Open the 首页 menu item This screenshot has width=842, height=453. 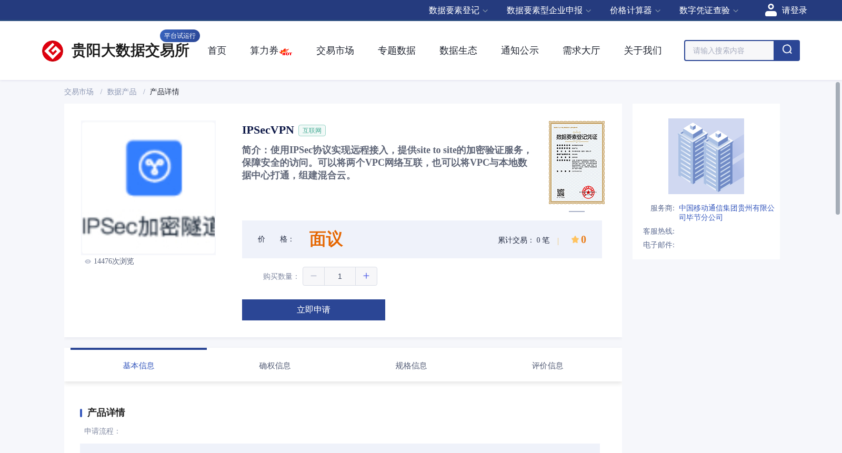[x=217, y=51]
